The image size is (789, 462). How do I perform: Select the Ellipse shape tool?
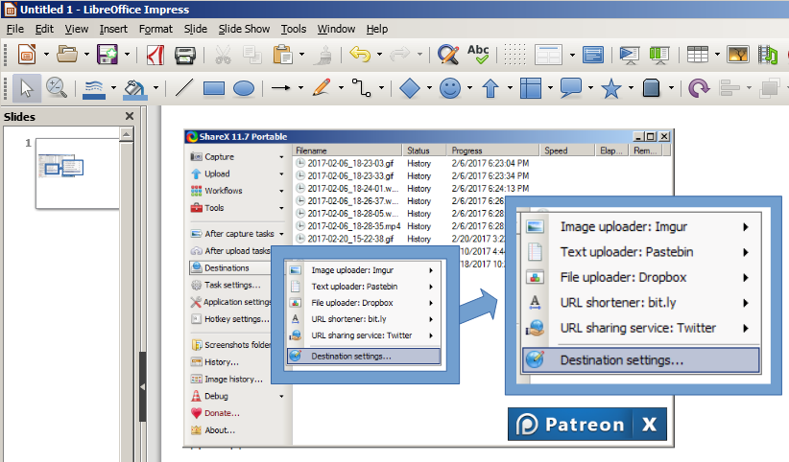(244, 89)
